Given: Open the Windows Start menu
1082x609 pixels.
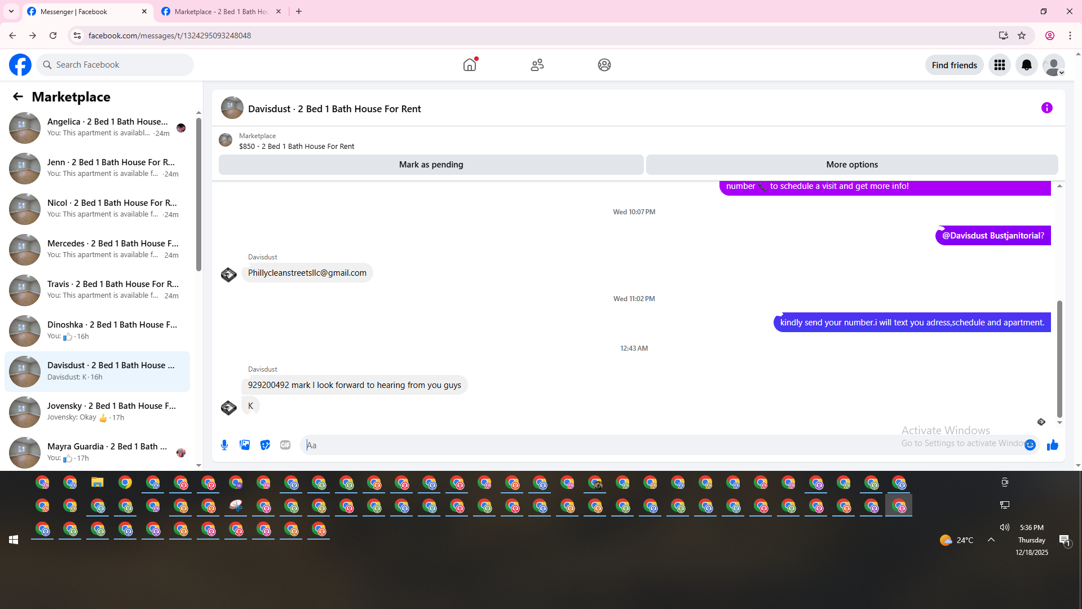Looking at the screenshot, I should pos(14,540).
